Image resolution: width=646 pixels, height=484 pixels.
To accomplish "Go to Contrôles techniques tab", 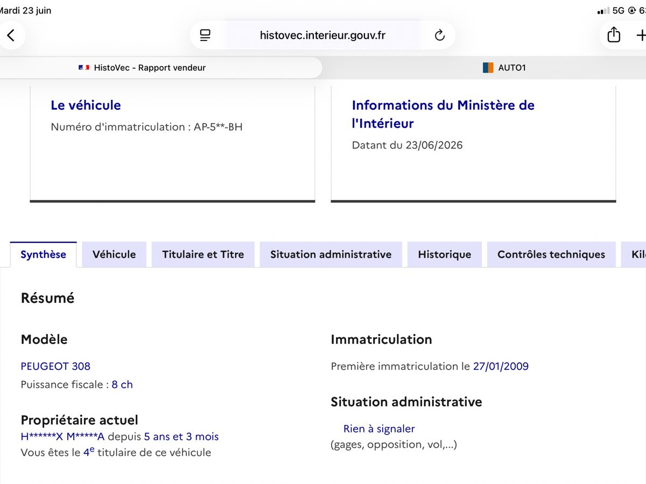I will click(551, 254).
